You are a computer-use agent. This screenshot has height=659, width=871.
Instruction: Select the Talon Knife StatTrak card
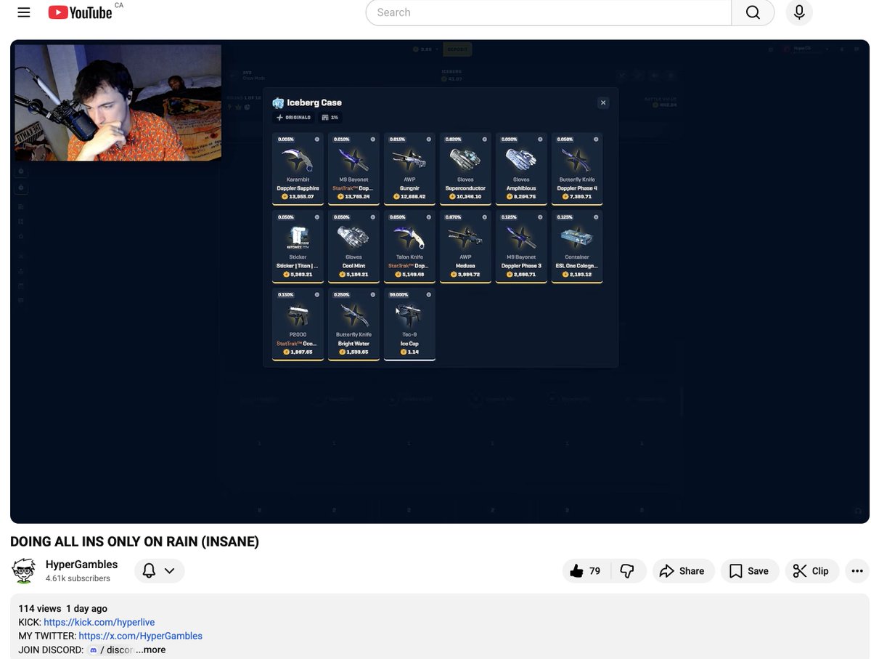tap(409, 246)
